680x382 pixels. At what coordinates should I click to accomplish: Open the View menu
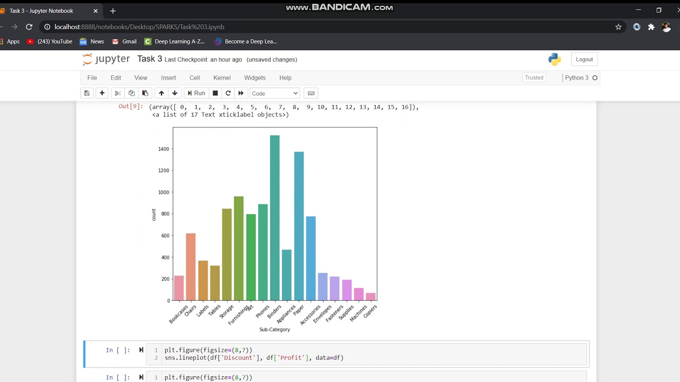(141, 77)
